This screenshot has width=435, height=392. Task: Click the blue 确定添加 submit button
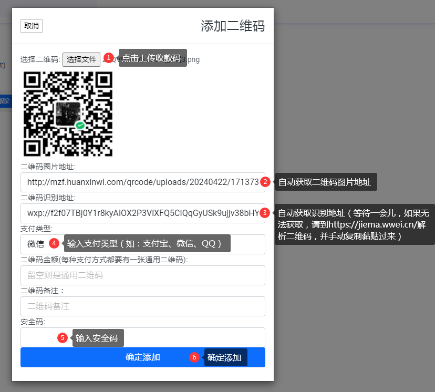(x=142, y=357)
